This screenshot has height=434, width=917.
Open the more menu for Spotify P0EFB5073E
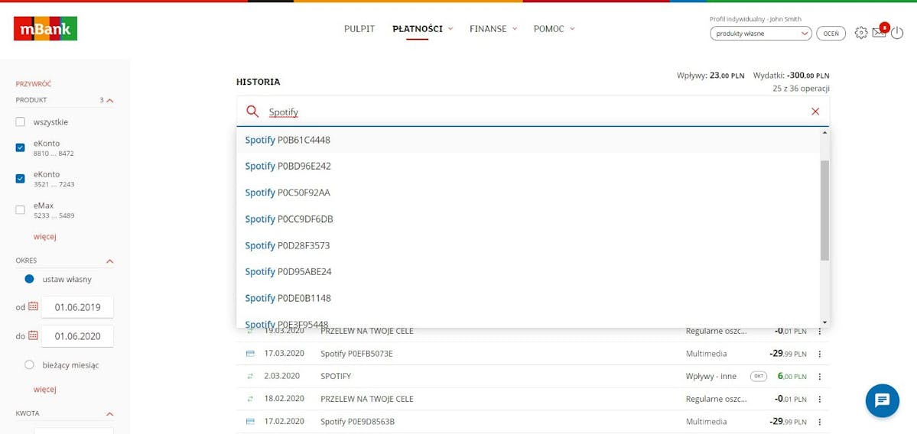click(x=819, y=354)
